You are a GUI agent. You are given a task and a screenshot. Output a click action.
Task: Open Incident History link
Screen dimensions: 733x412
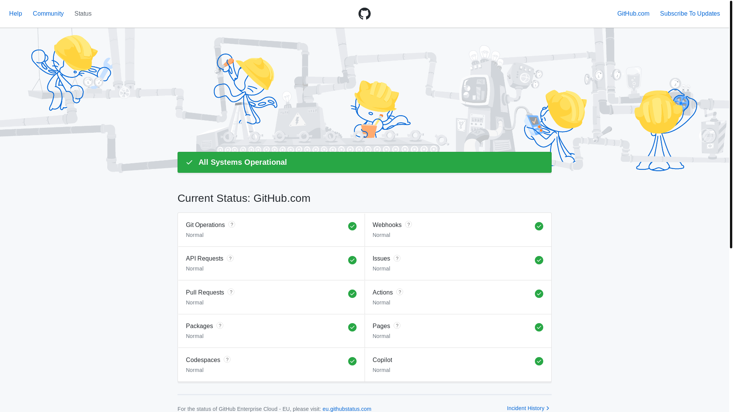pyautogui.click(x=528, y=408)
